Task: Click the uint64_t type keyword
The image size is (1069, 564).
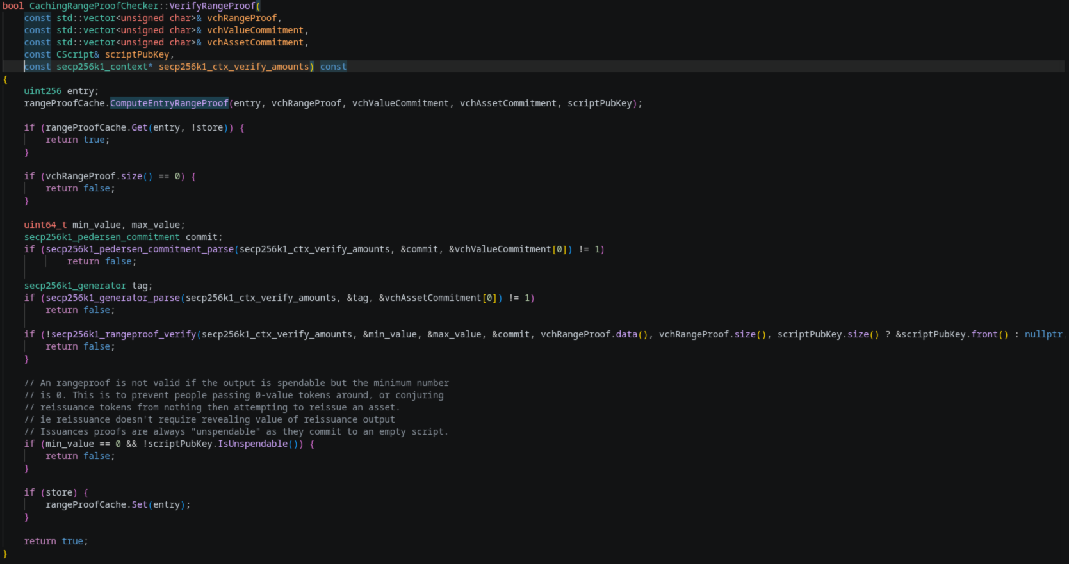Action: (45, 225)
